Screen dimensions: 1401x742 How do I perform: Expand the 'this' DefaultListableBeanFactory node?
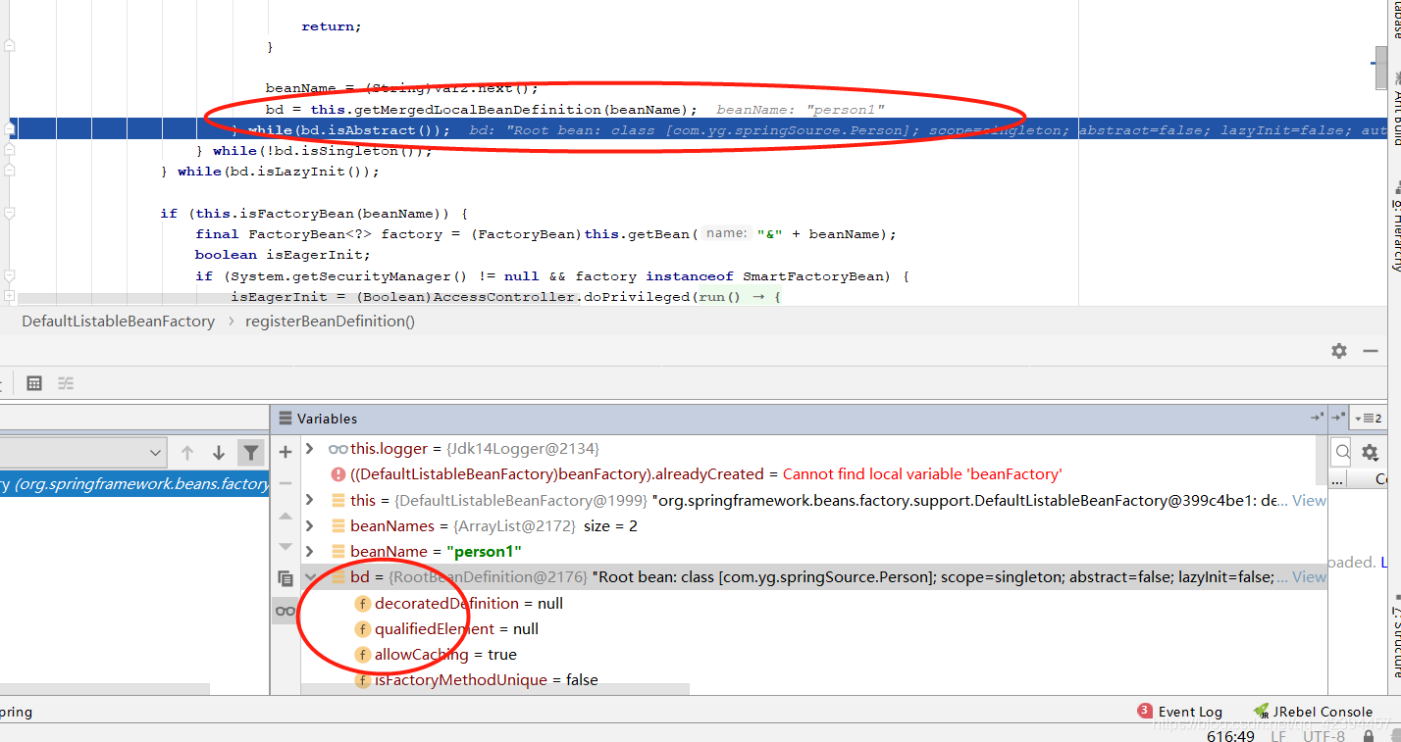pos(310,500)
